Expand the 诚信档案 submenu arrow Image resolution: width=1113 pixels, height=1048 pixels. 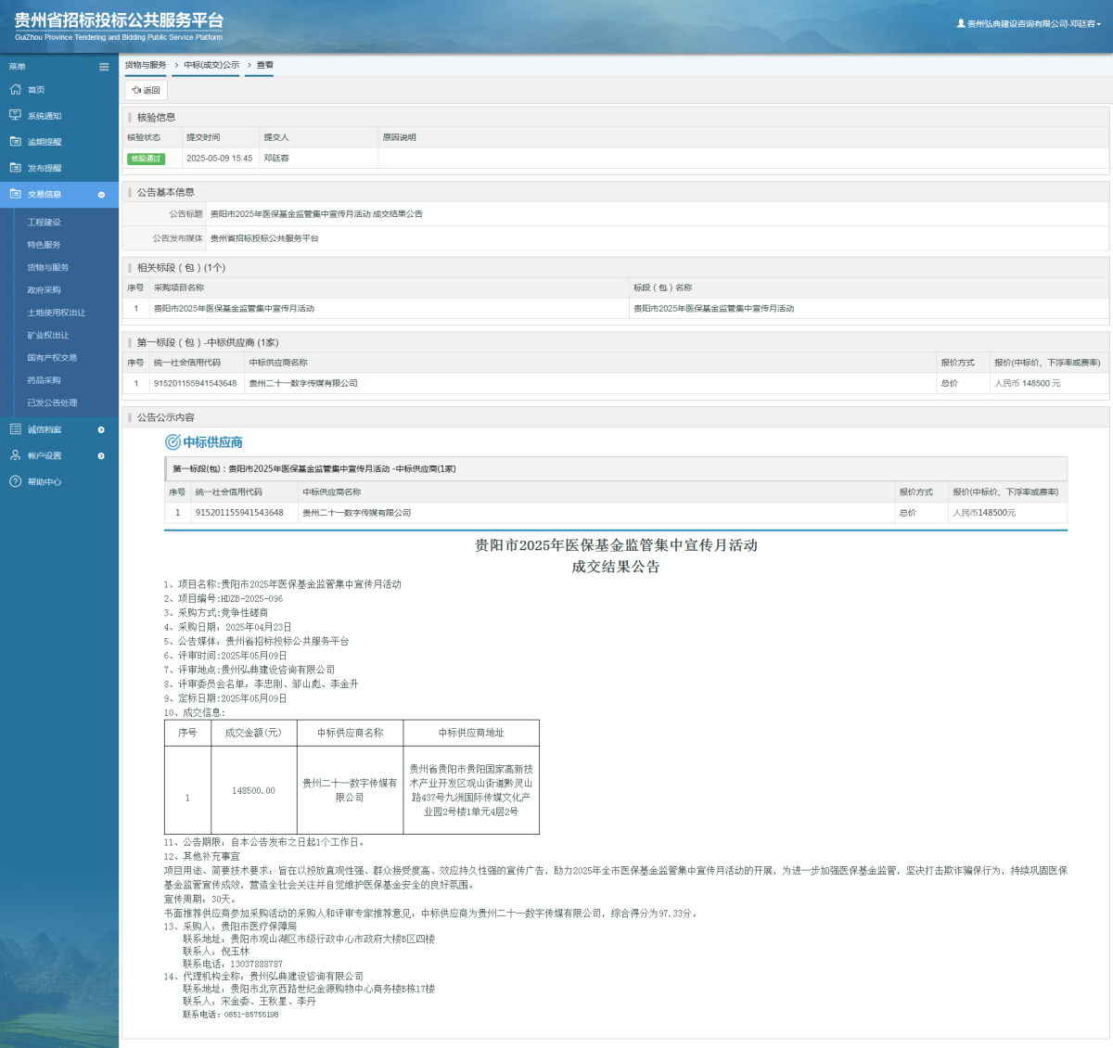coord(101,429)
